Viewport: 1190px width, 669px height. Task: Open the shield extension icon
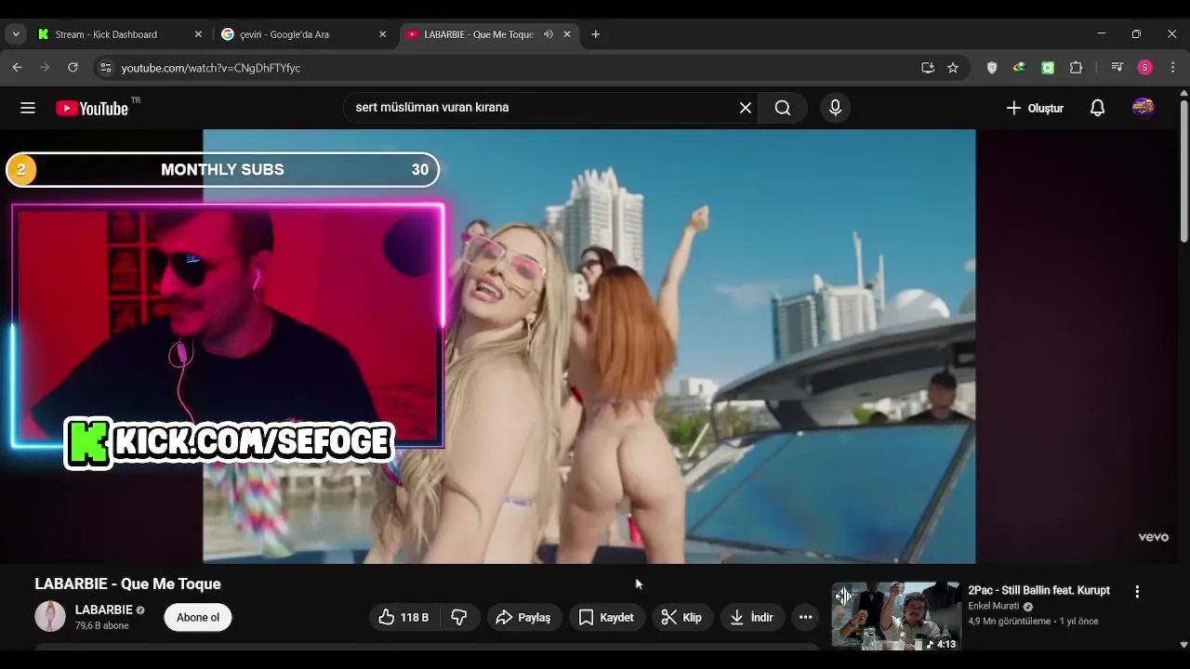(992, 68)
